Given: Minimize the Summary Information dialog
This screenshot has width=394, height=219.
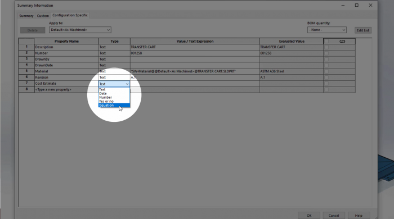Looking at the screenshot, I should 343,5.
